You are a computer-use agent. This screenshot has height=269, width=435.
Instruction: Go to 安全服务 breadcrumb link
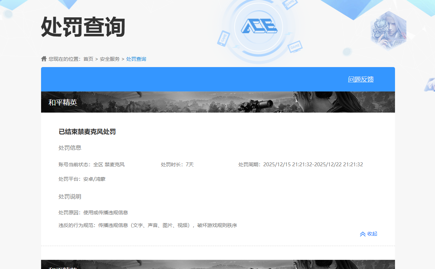pyautogui.click(x=110, y=59)
